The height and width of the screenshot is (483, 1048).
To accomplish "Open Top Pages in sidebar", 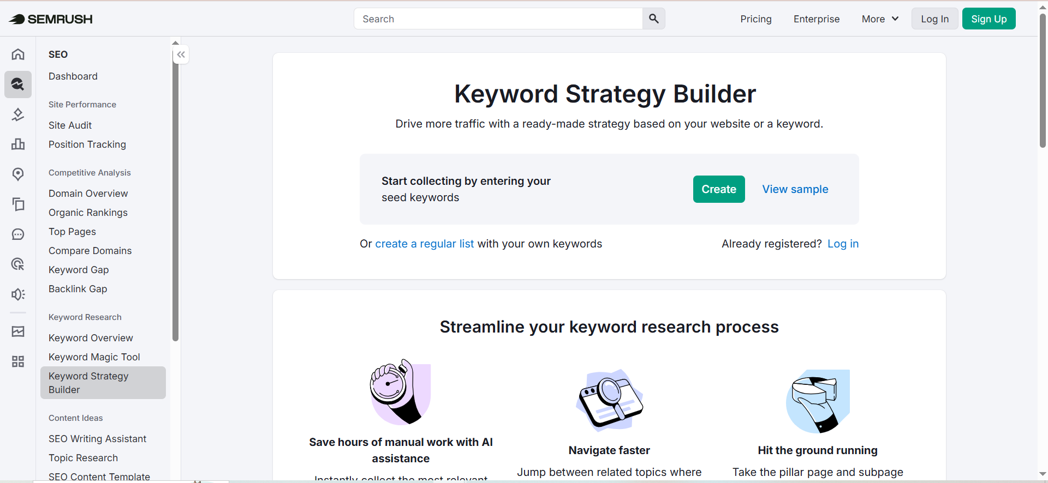I will [72, 232].
